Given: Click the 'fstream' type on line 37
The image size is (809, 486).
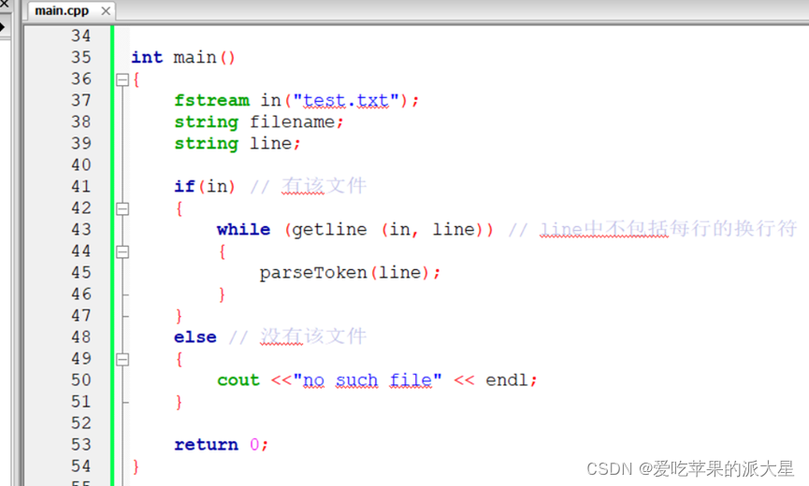Looking at the screenshot, I should (211, 100).
